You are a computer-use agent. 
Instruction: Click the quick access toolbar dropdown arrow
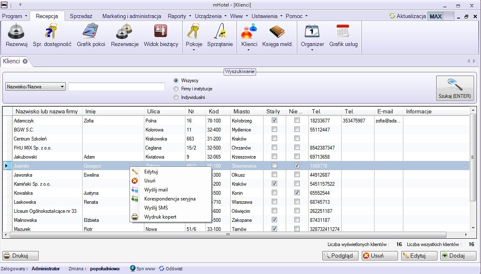pos(20,5)
